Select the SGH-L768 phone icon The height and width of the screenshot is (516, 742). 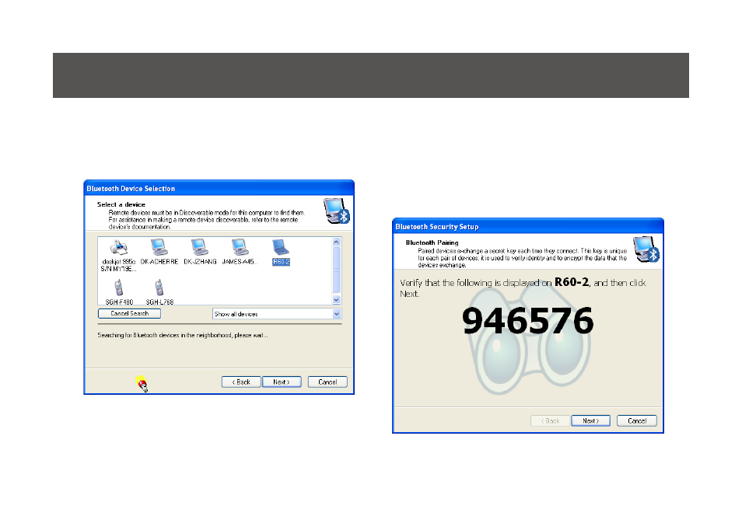tap(159, 288)
